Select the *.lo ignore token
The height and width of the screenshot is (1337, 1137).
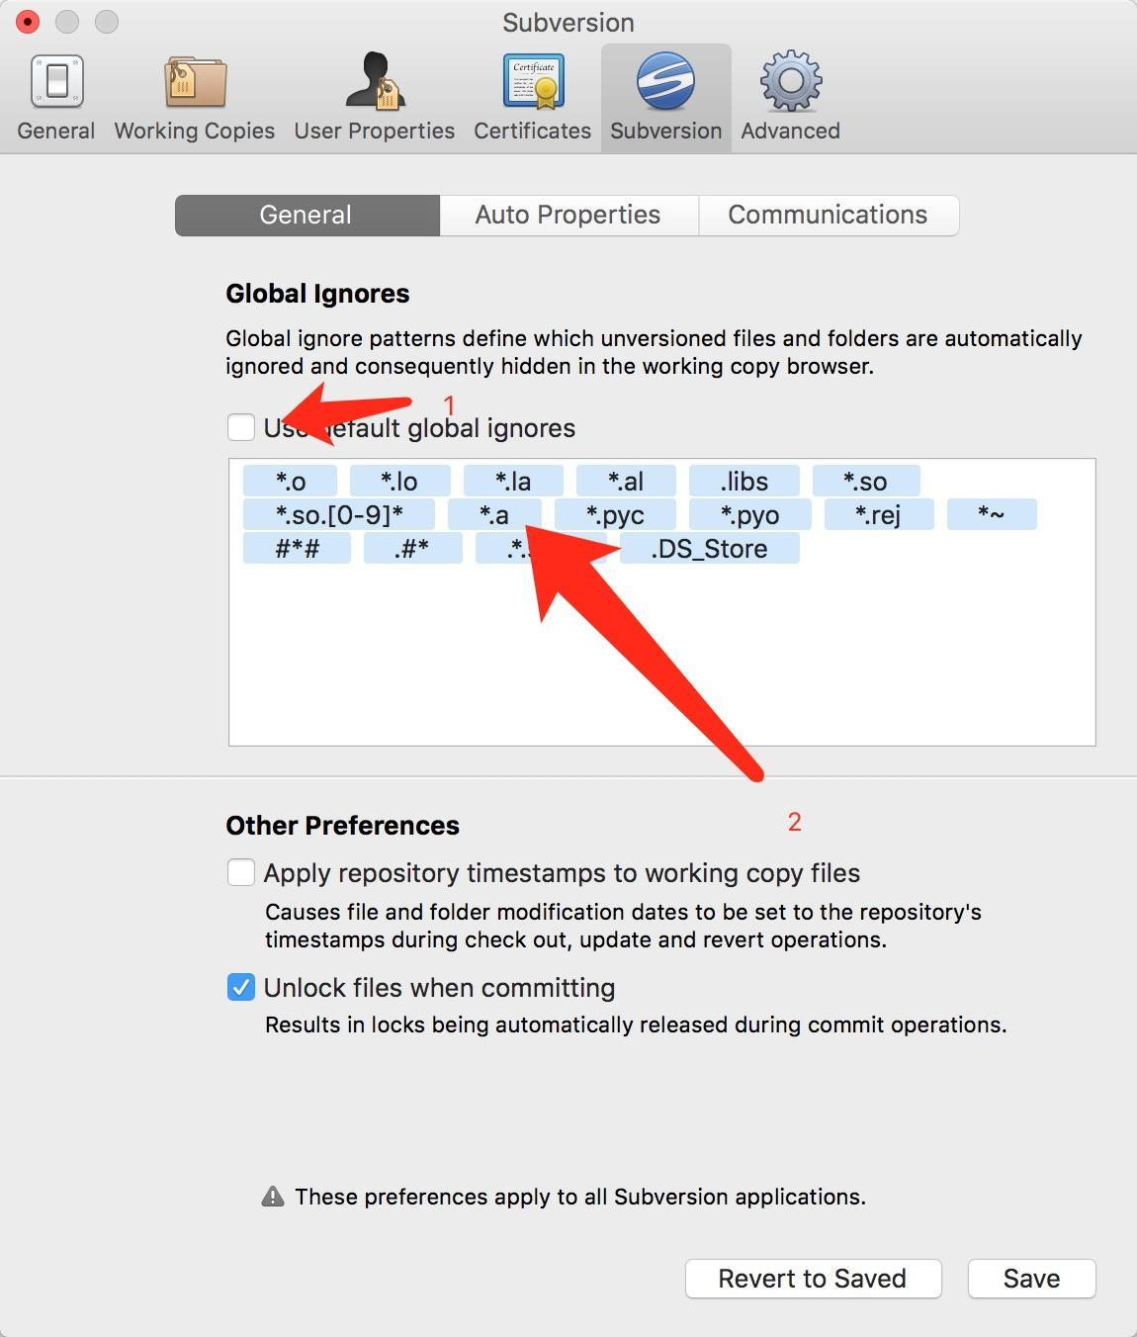pyautogui.click(x=399, y=482)
